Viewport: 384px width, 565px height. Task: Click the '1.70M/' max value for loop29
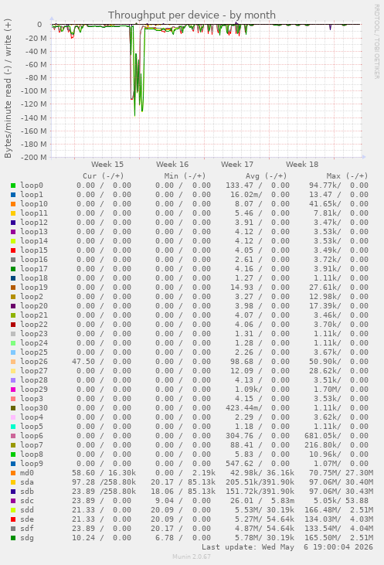[x=327, y=389]
